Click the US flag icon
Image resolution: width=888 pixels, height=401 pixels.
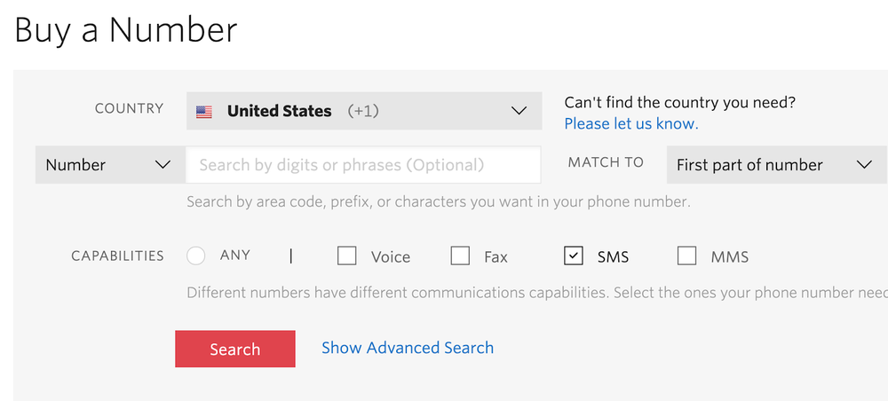[x=204, y=112]
